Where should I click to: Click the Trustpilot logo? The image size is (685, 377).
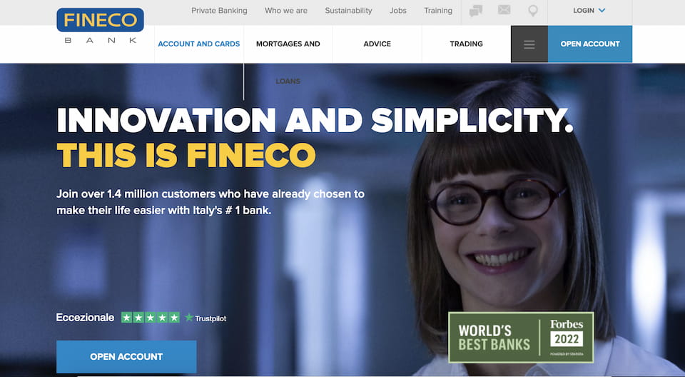click(205, 318)
